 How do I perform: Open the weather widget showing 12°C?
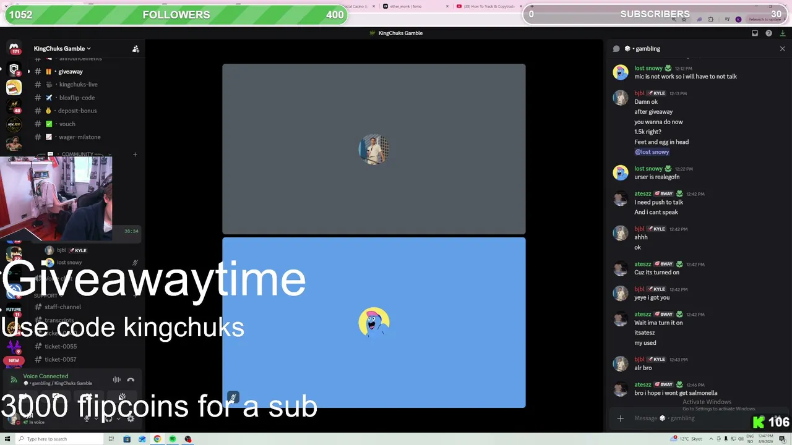(687, 439)
